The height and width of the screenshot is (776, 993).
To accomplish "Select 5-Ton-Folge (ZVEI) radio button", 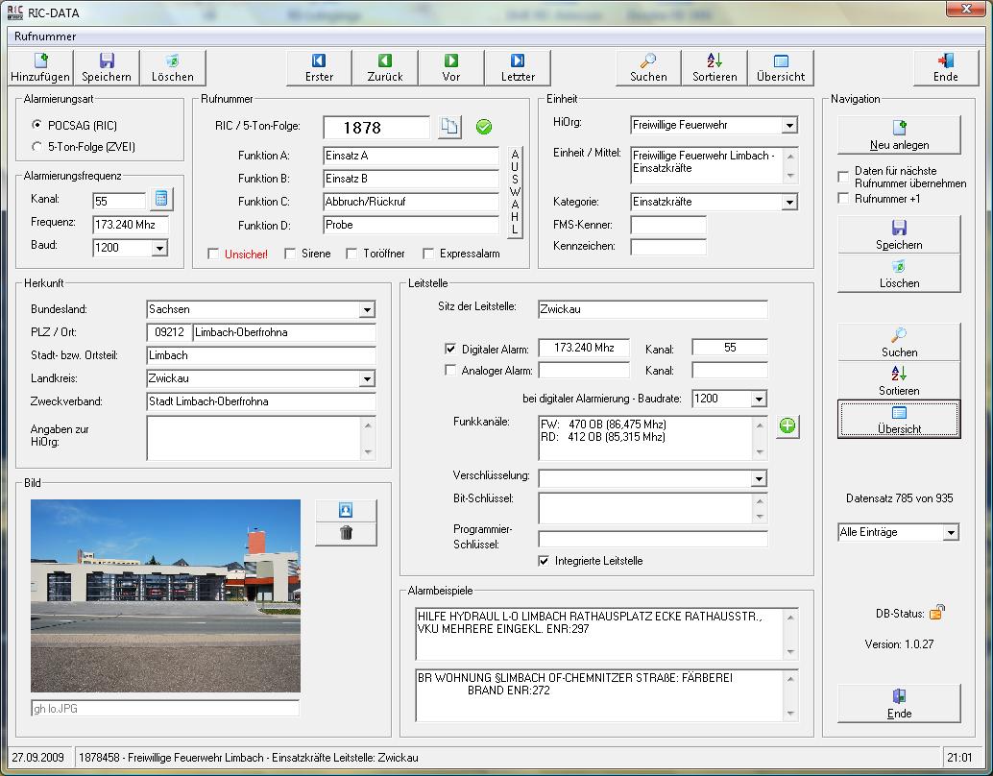I will (x=37, y=146).
